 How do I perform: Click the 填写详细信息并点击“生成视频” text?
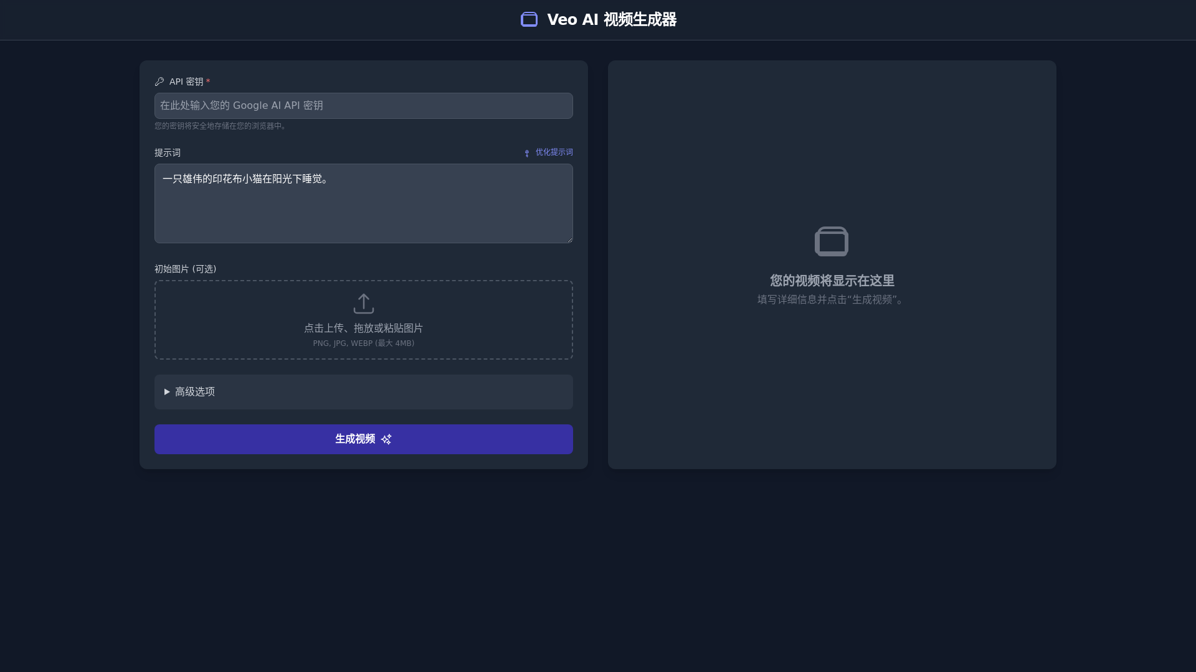coord(832,300)
